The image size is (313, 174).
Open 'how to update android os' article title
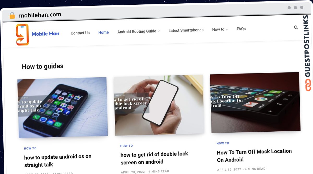(58, 161)
